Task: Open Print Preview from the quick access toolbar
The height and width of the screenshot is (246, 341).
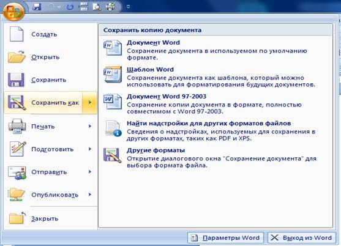Action: (x=97, y=7)
